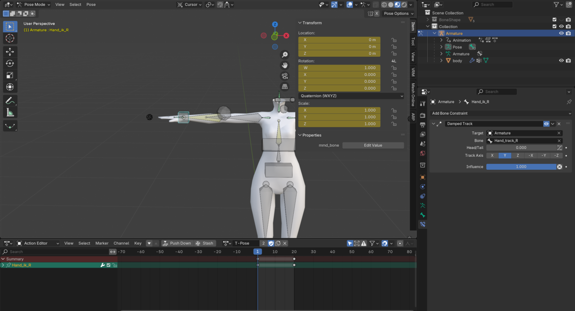This screenshot has width=575, height=311.
Task: Click the Push Down button
Action: [x=177, y=243]
